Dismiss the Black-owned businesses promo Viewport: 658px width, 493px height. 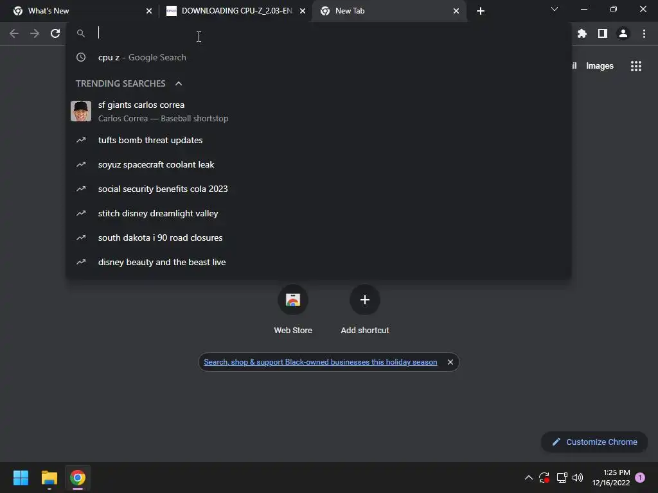(450, 362)
